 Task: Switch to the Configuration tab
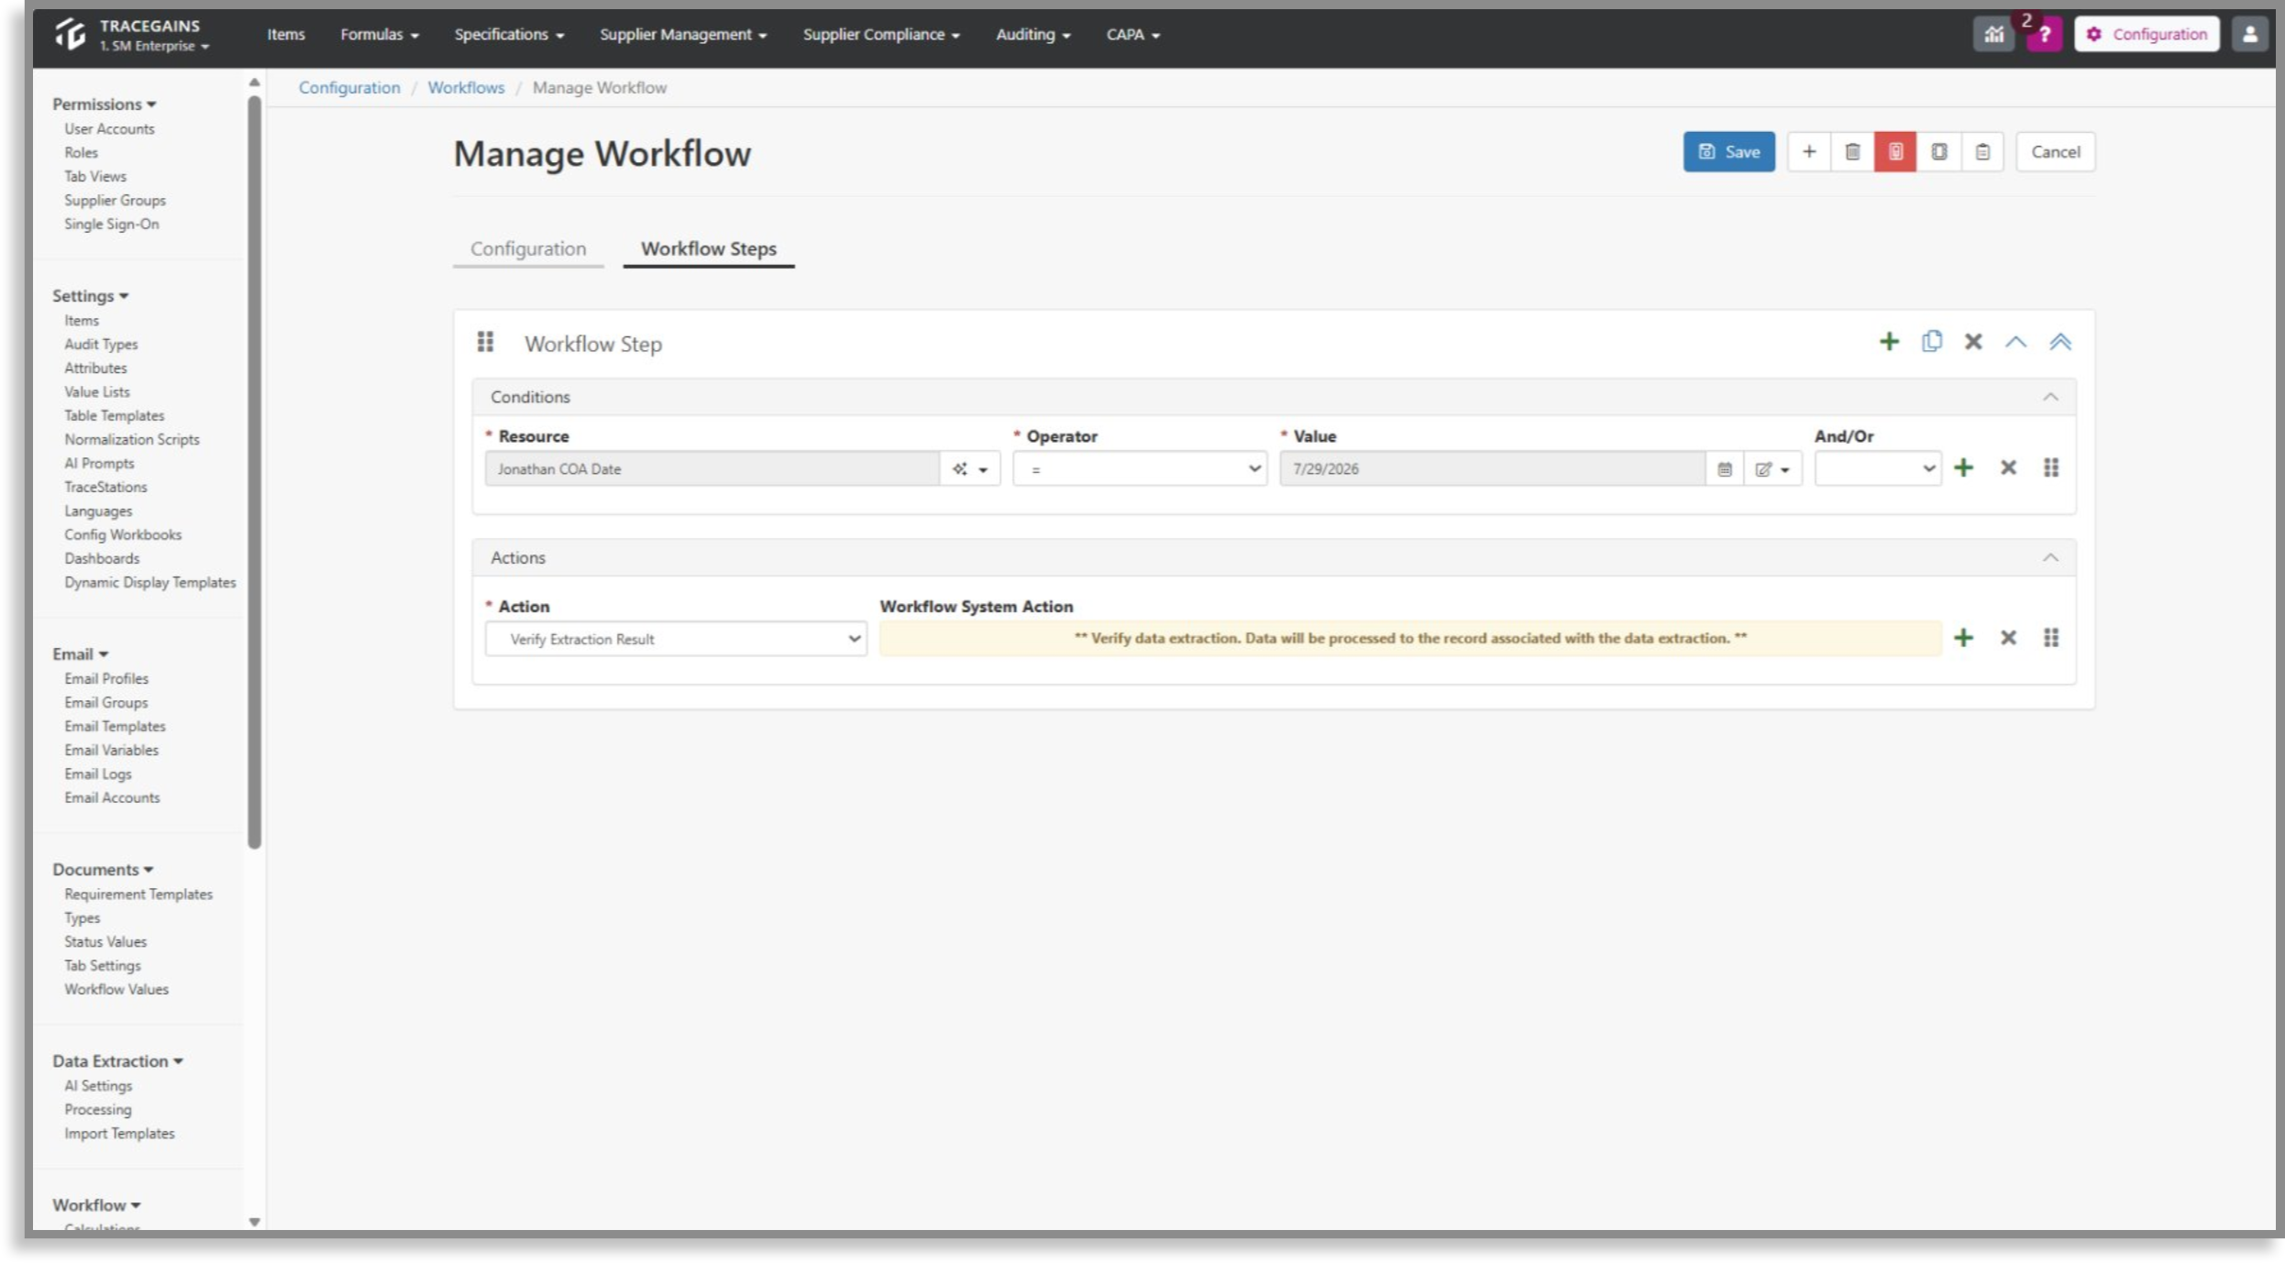(528, 248)
